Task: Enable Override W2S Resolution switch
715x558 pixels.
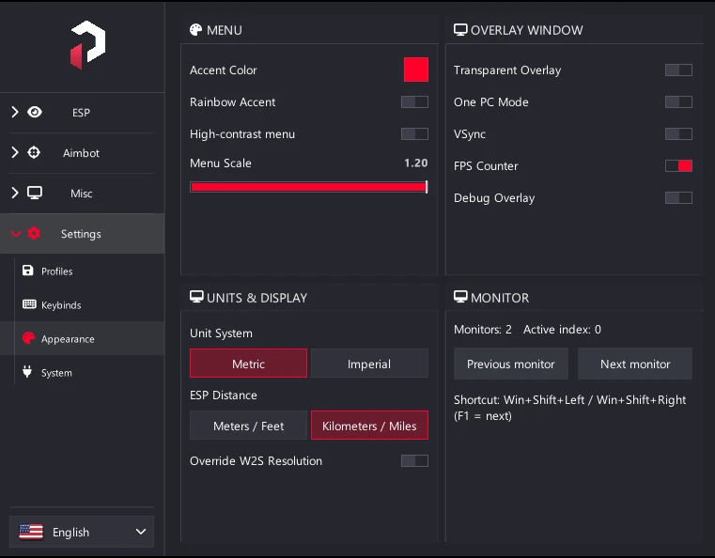Action: click(x=414, y=461)
